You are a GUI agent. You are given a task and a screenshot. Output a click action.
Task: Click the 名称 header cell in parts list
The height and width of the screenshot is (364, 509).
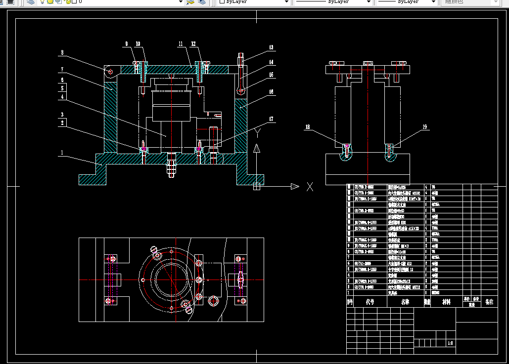(406, 302)
